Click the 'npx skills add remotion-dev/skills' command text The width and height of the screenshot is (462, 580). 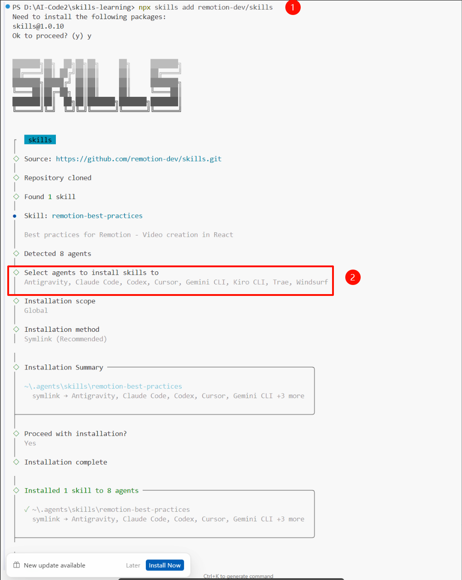[x=206, y=7]
